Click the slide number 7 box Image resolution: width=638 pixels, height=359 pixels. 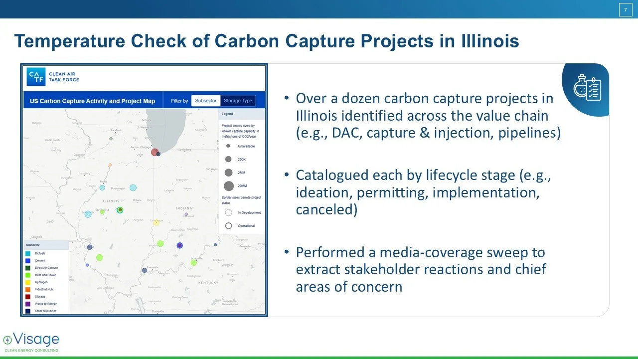tap(626, 10)
